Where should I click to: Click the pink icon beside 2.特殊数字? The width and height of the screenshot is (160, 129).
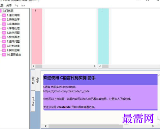pos(4,19)
